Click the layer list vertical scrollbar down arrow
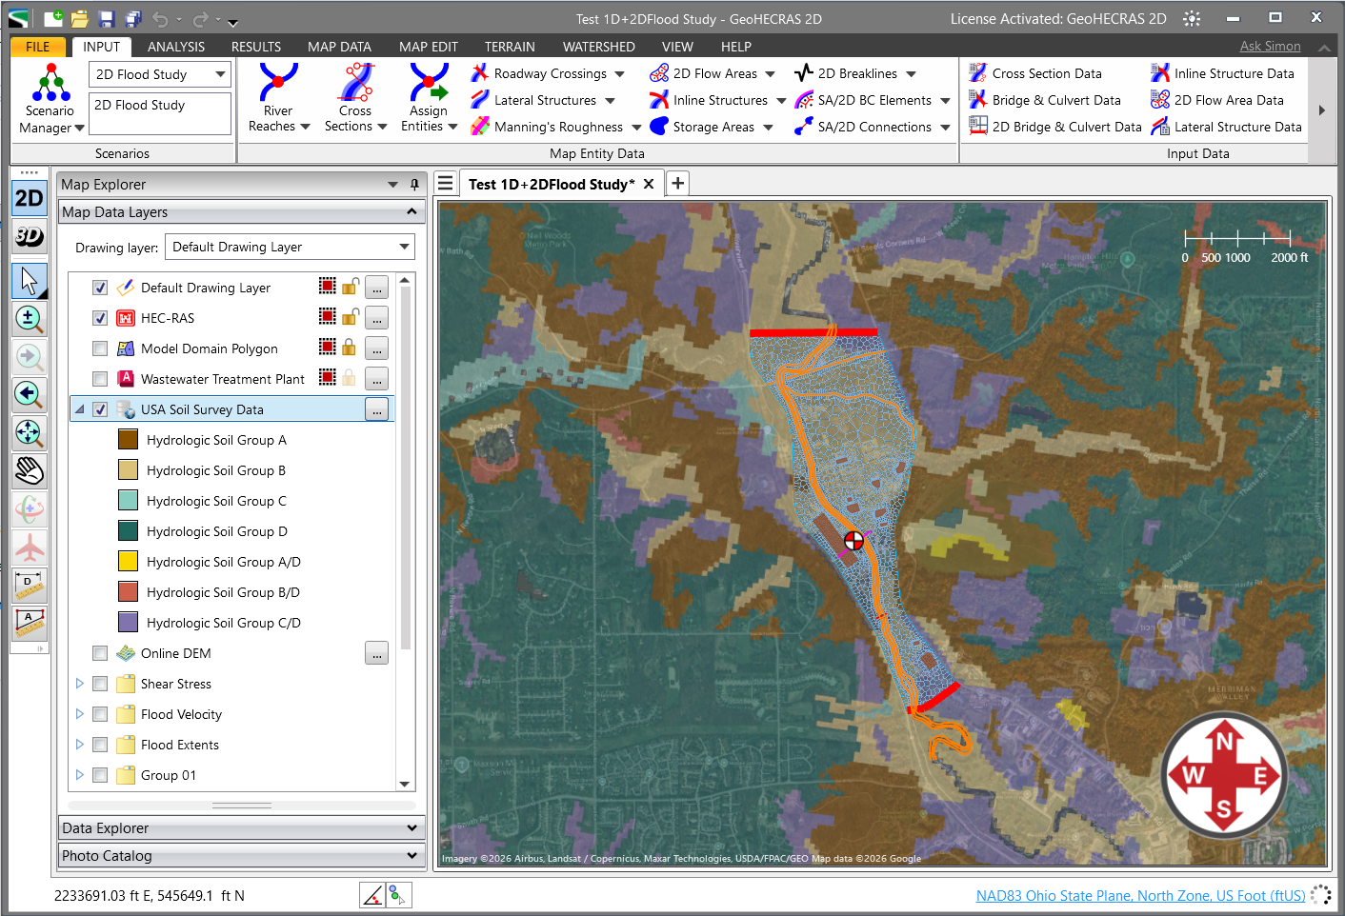 tap(405, 784)
